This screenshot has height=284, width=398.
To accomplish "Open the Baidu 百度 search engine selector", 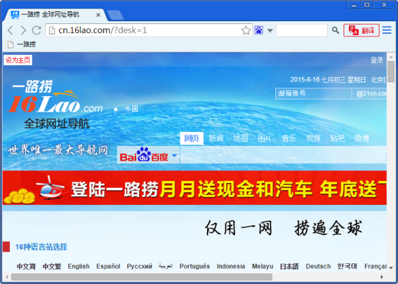I will pos(148,155).
